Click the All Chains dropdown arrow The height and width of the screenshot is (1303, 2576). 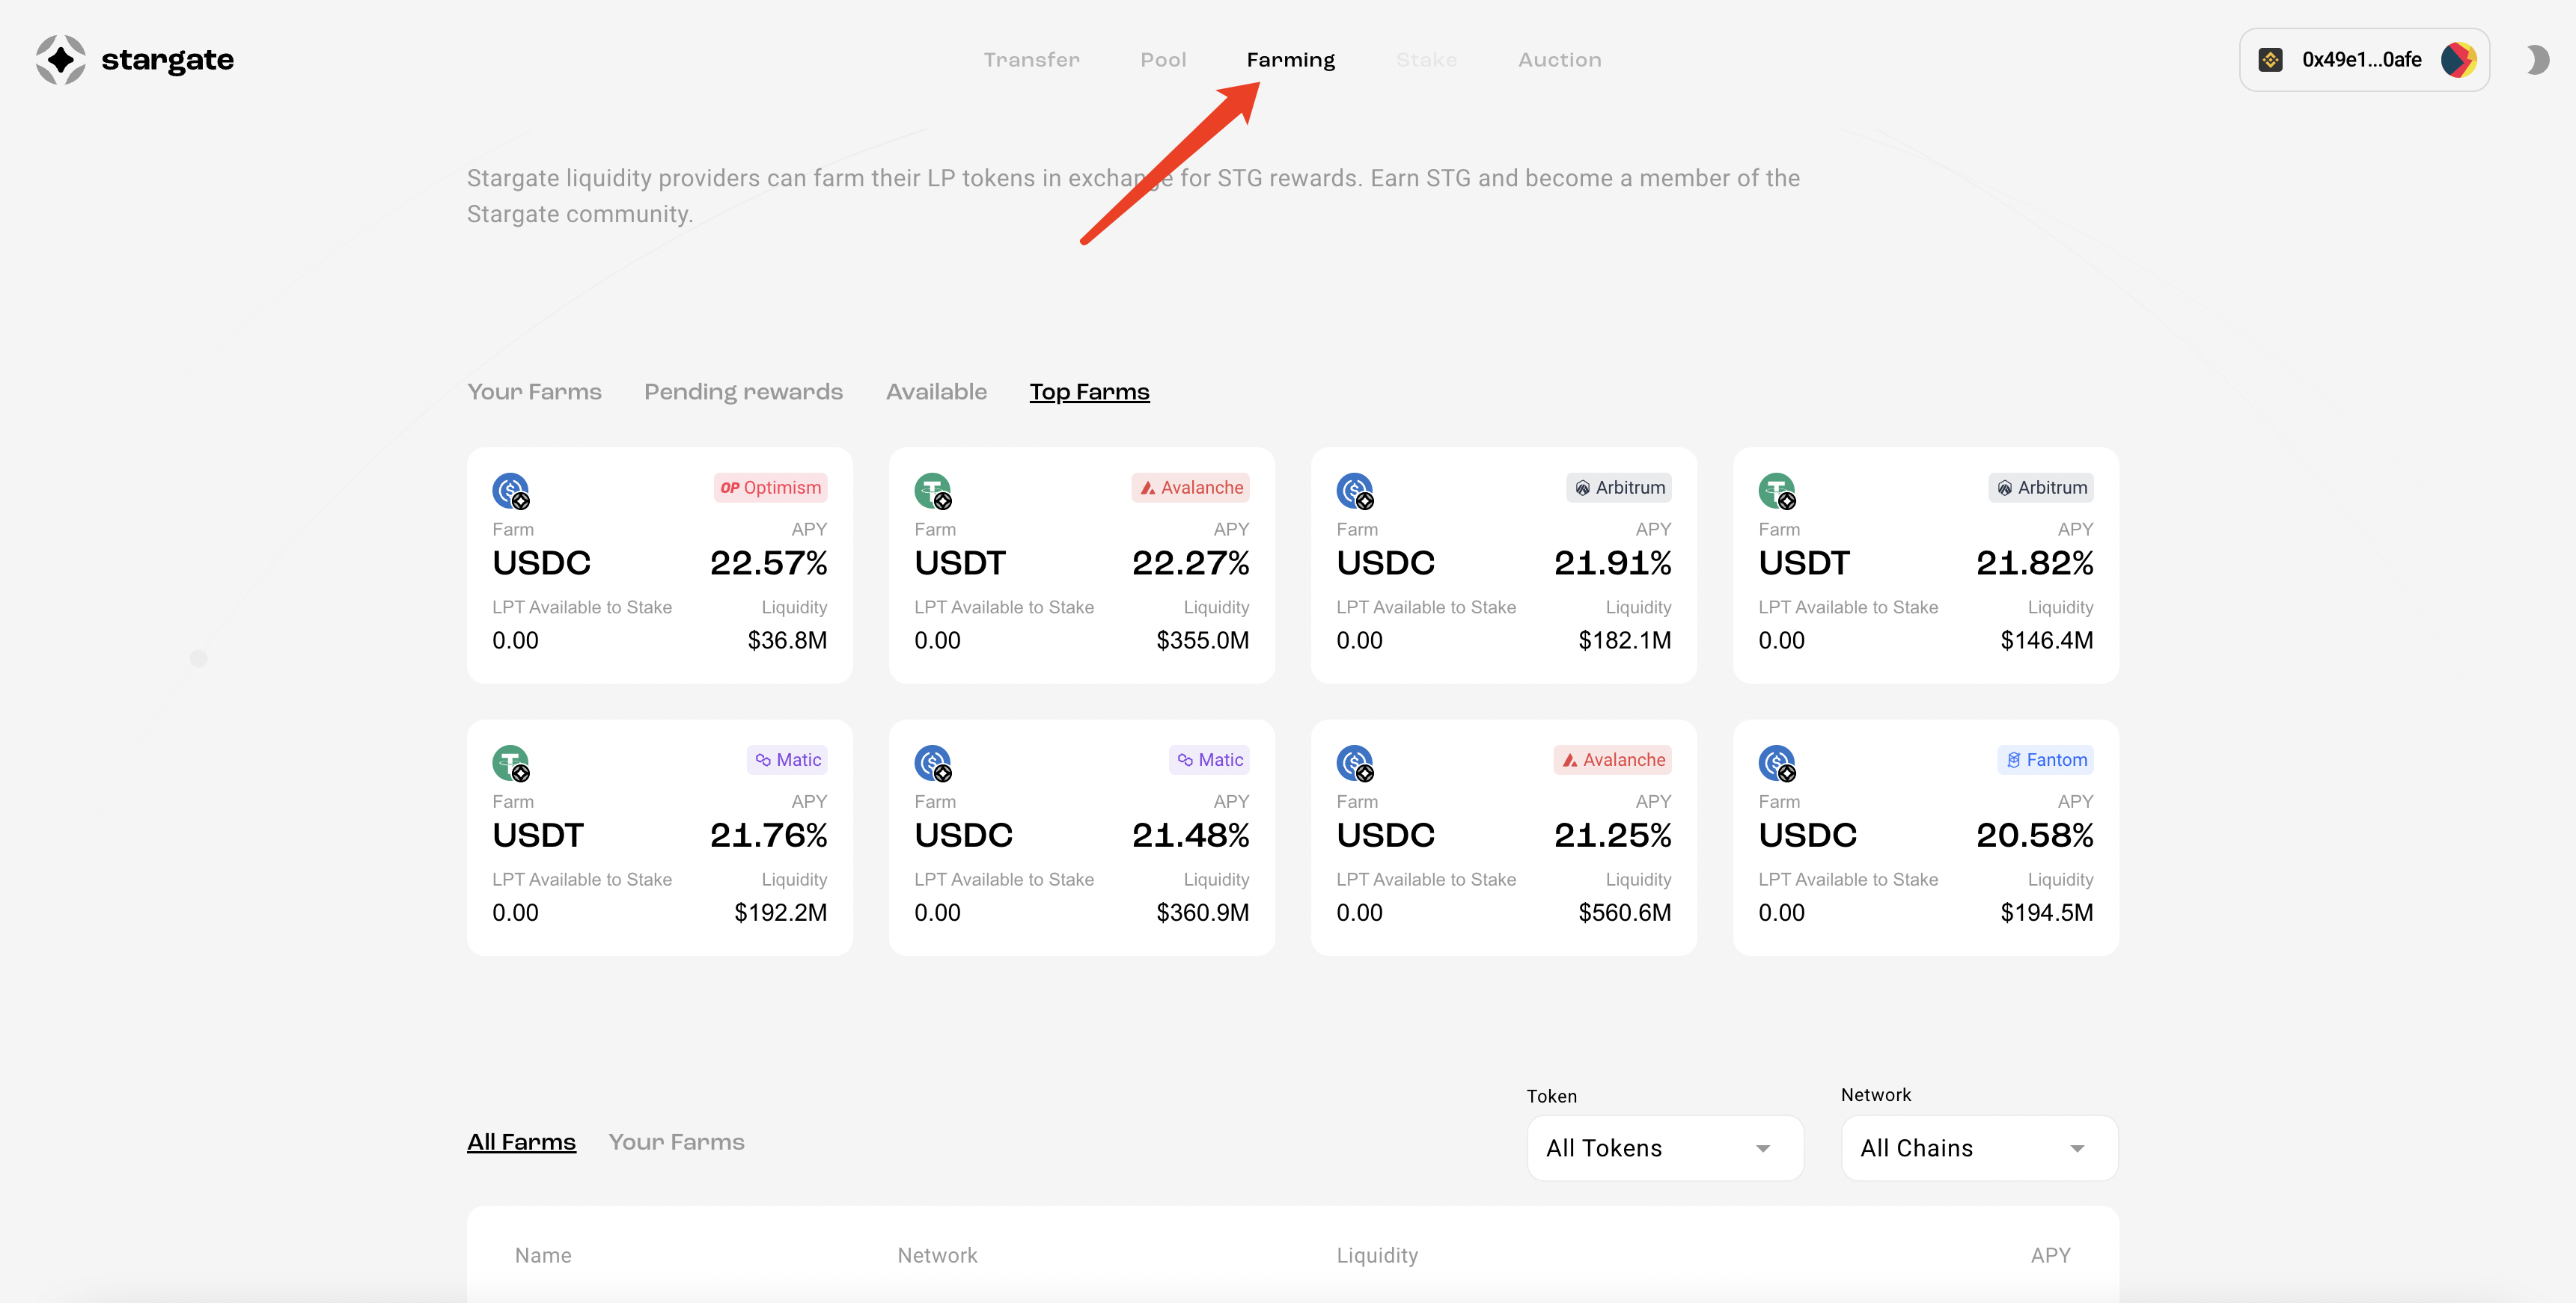point(2077,1148)
